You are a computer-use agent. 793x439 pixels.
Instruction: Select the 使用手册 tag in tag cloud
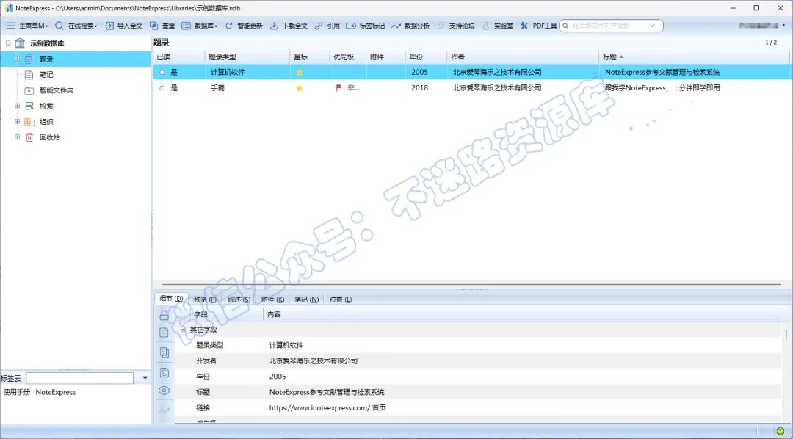click(17, 393)
